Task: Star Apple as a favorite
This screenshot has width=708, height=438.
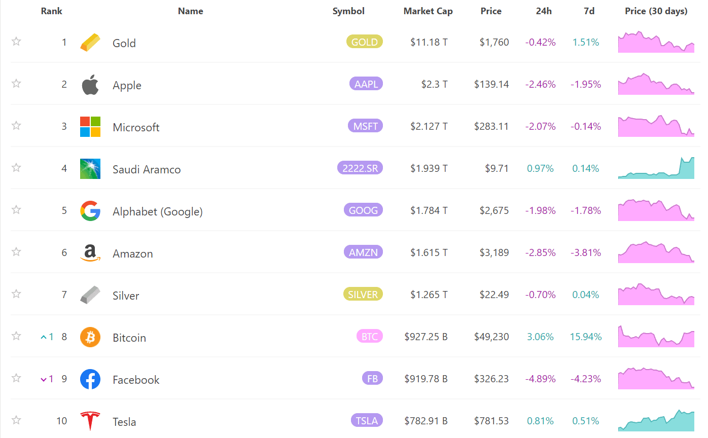Action: point(16,84)
